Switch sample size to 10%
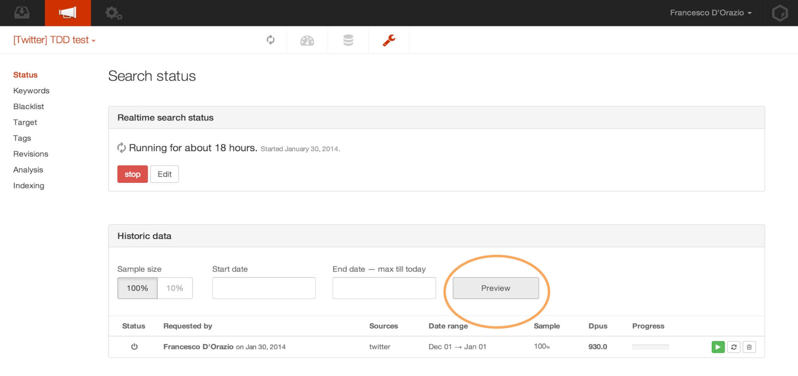This screenshot has height=376, width=798. point(175,288)
